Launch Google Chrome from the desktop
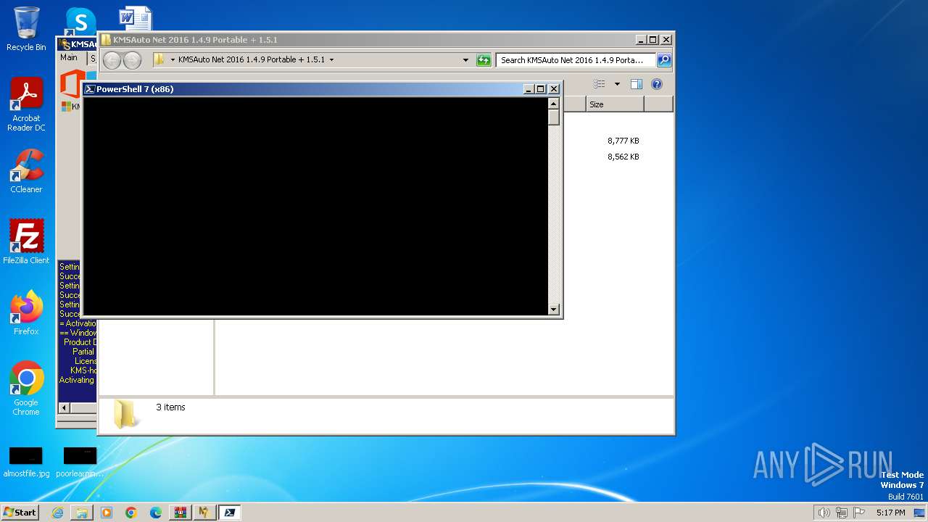Viewport: 928px width, 522px height. tap(26, 388)
